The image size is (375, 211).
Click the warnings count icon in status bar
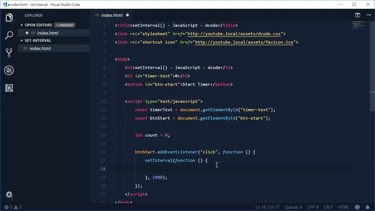16,207
